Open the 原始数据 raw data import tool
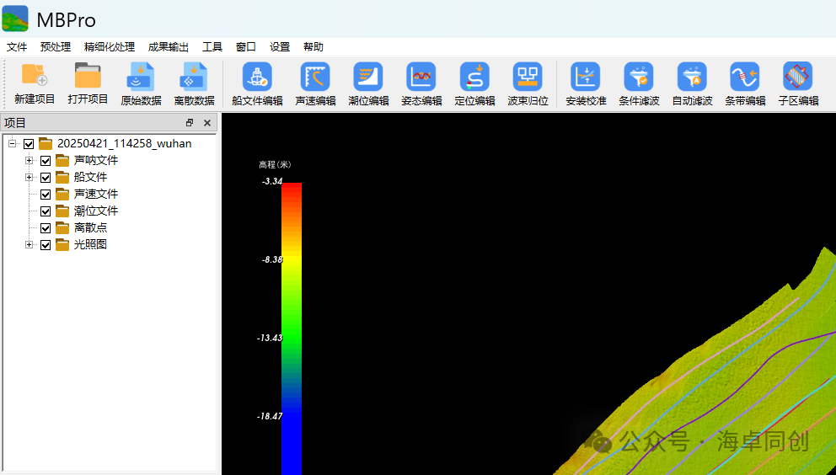836x475 pixels. tap(141, 77)
